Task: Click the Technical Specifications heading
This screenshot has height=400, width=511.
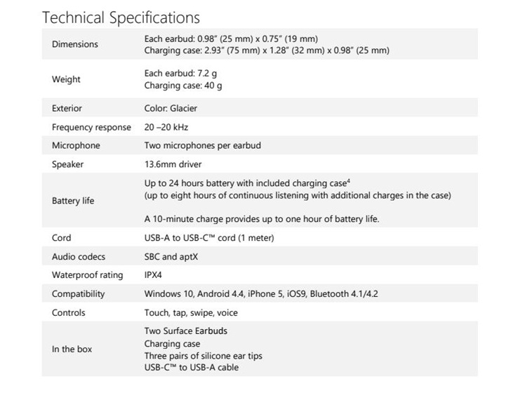Action: [x=121, y=18]
